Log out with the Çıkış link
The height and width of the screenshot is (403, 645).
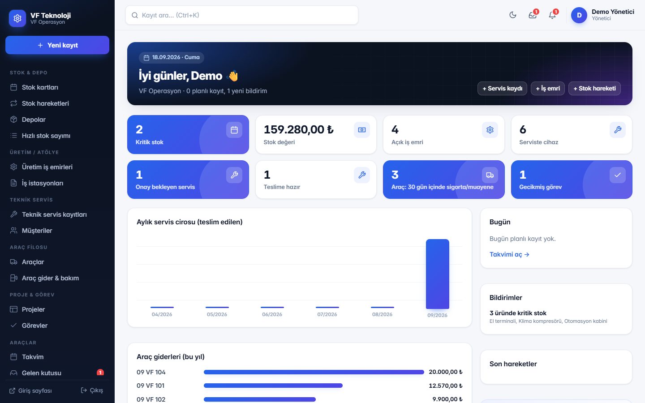92,390
